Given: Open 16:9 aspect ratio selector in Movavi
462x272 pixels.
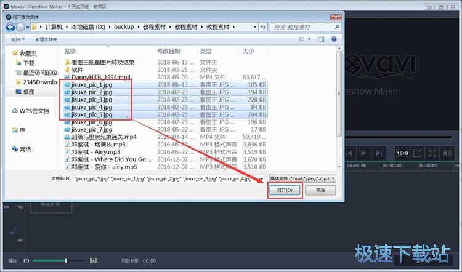Looking at the screenshot, I should click(402, 153).
